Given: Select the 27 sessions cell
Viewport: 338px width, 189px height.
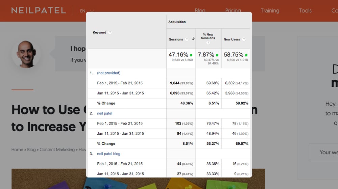Looking at the screenshot, I should pyautogui.click(x=181, y=174).
